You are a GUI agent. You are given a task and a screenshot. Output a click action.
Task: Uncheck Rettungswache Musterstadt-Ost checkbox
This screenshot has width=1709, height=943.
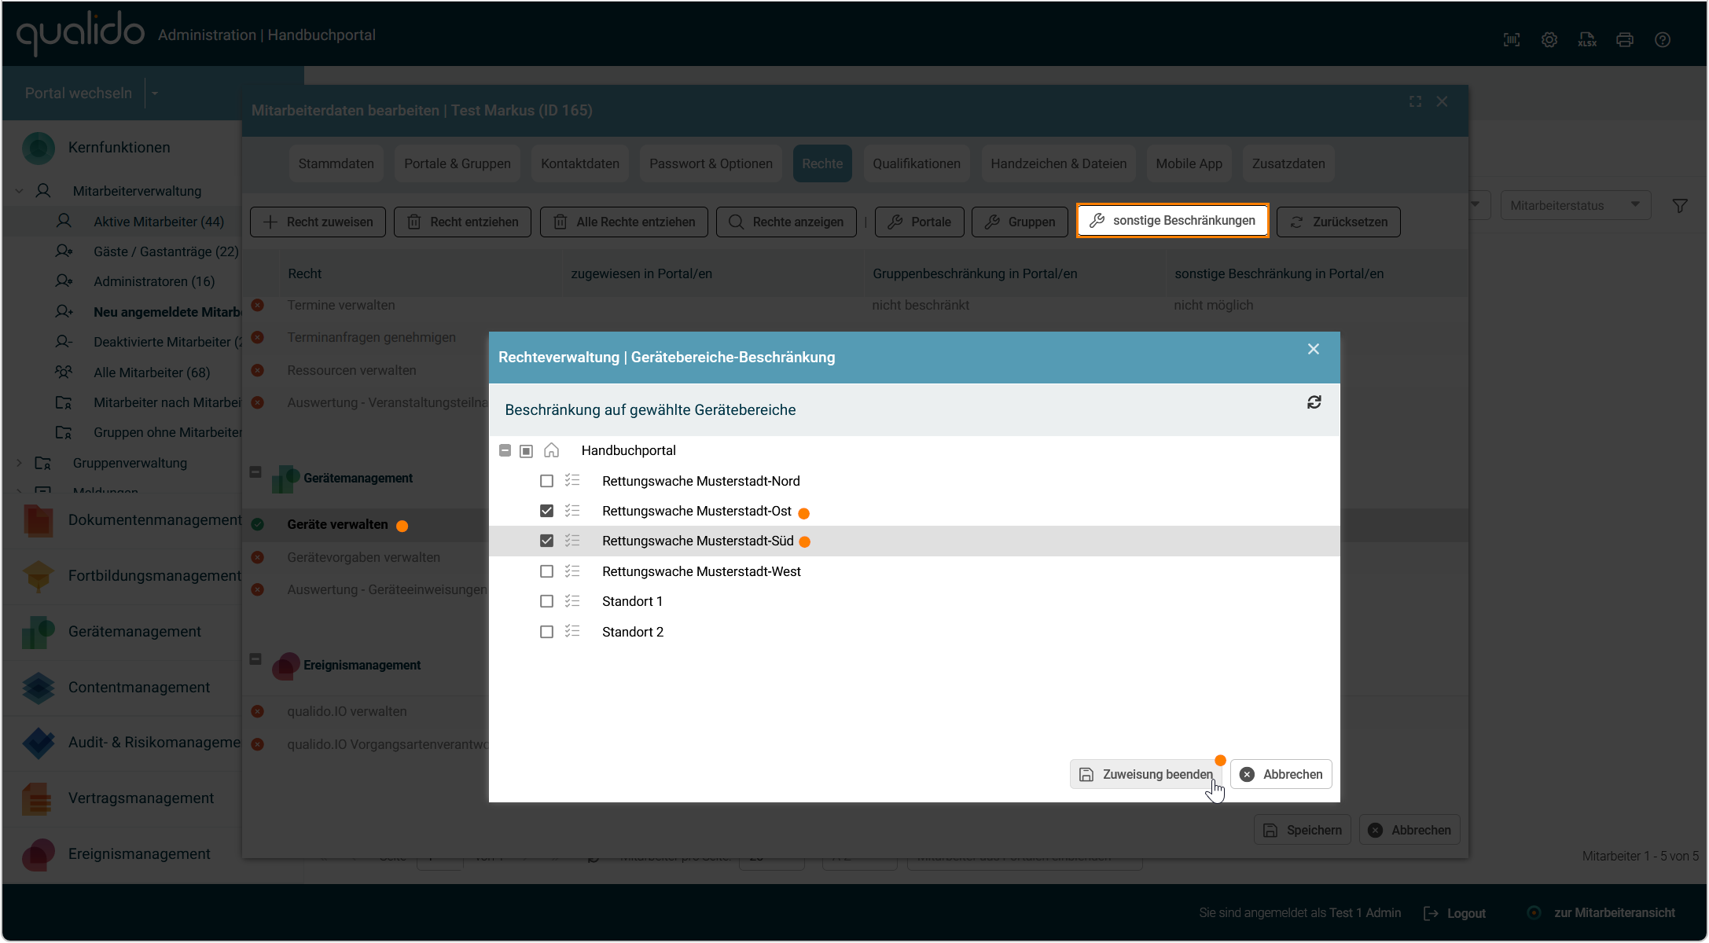coord(546,511)
